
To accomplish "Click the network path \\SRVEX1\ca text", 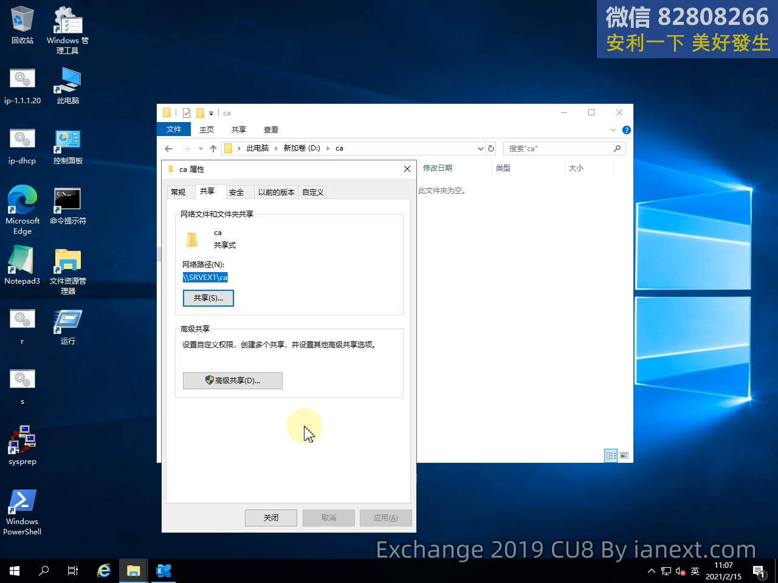I will tap(205, 278).
